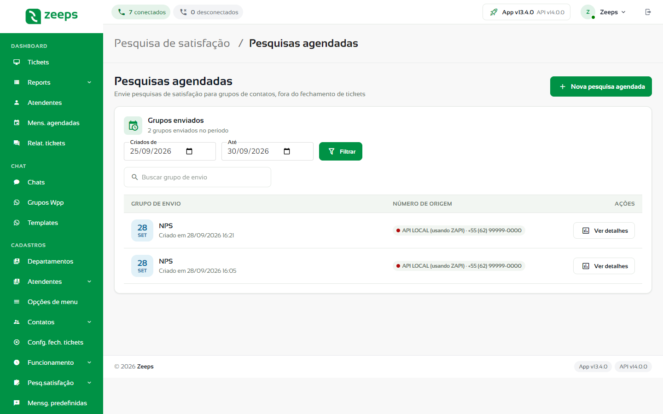Go to the Funcionamento menu item
Image resolution: width=663 pixels, height=414 pixels.
[x=52, y=362]
